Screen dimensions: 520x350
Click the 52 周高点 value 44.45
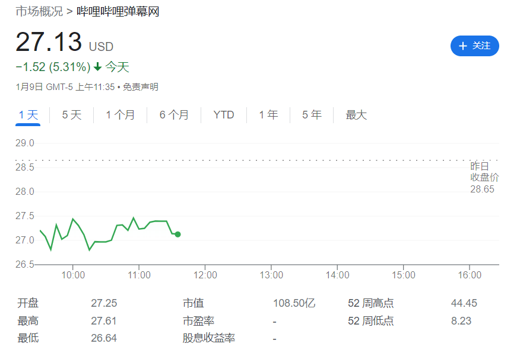coord(464,303)
